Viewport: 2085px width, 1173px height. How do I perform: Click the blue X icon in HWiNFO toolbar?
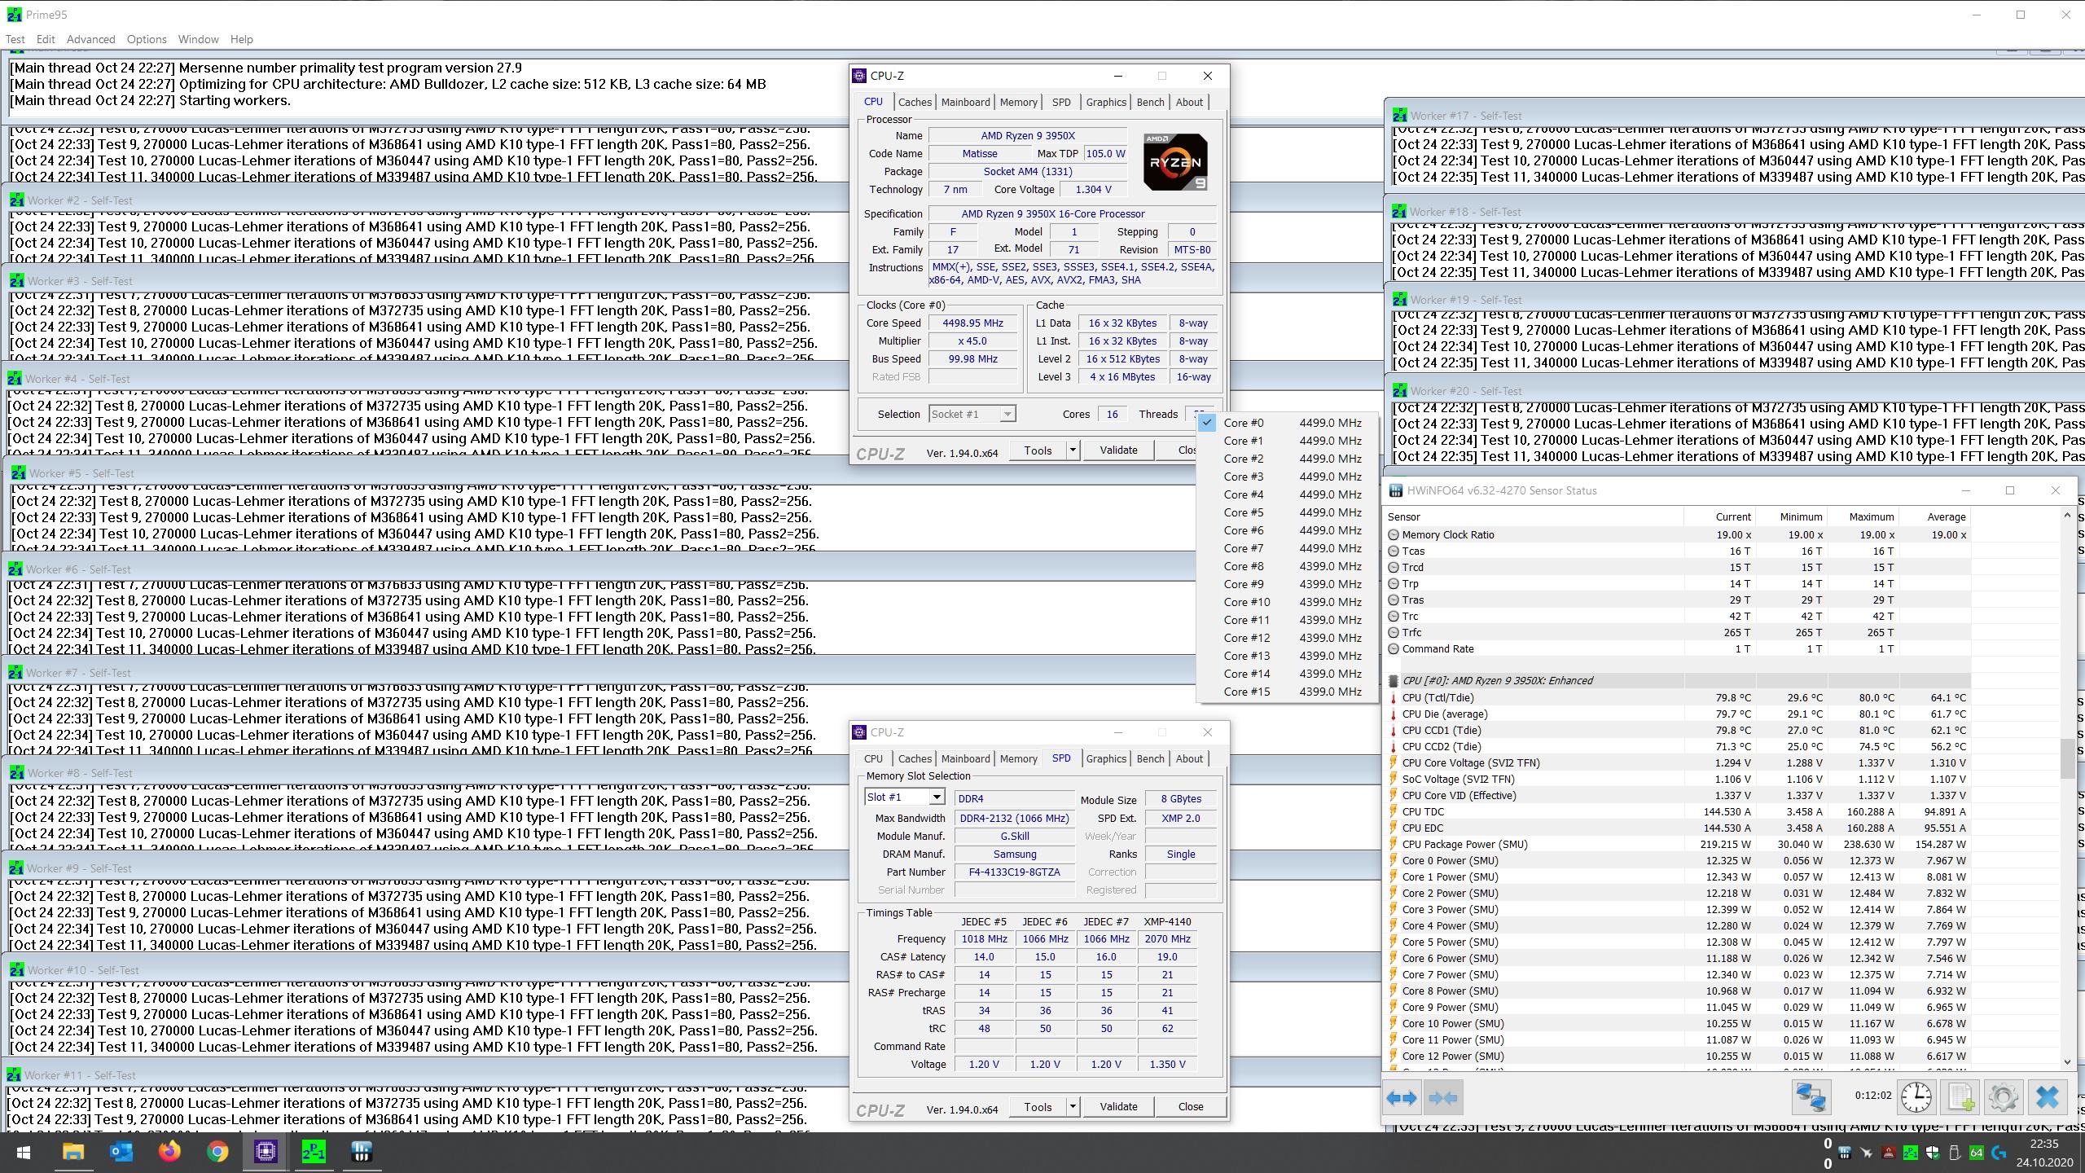(x=2047, y=1097)
